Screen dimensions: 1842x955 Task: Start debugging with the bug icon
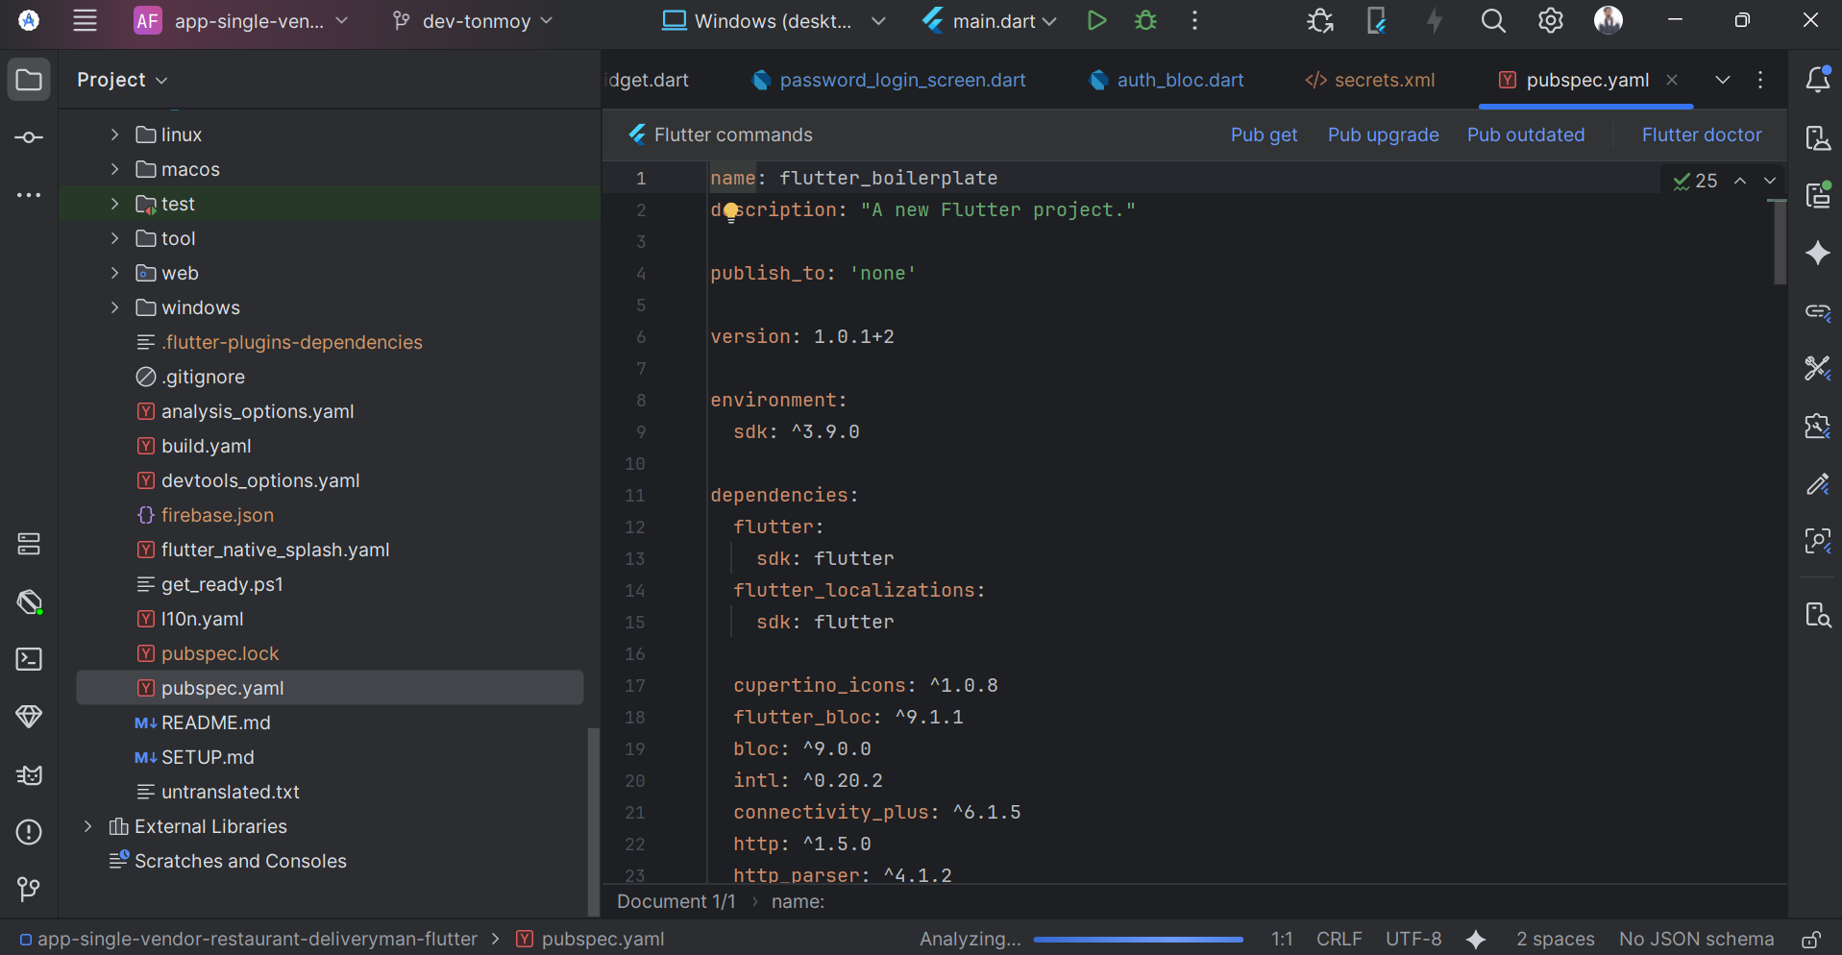click(1145, 21)
